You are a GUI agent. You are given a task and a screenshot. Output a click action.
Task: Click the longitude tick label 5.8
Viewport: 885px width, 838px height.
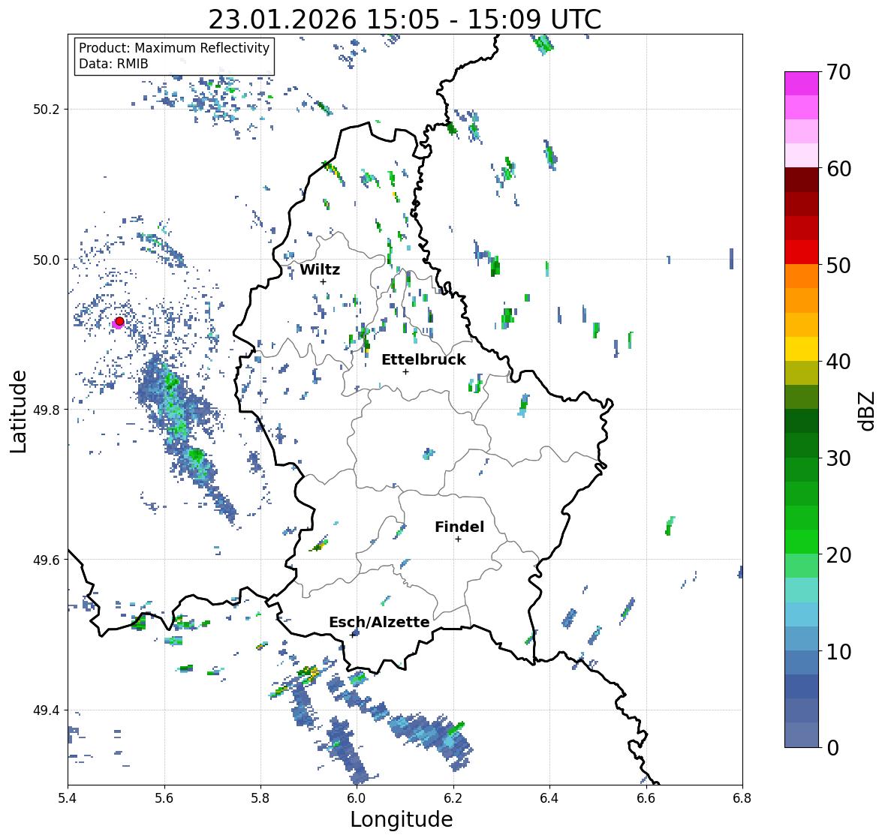pos(260,797)
